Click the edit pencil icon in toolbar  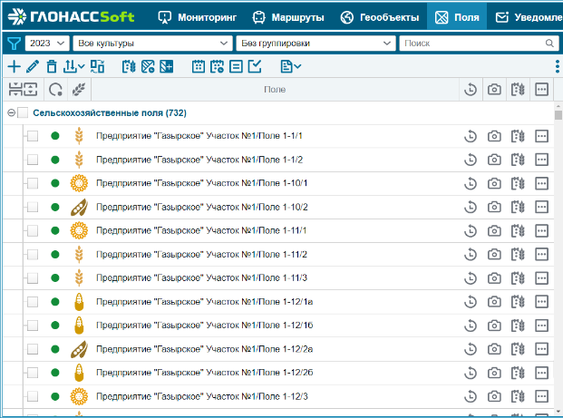pos(33,67)
